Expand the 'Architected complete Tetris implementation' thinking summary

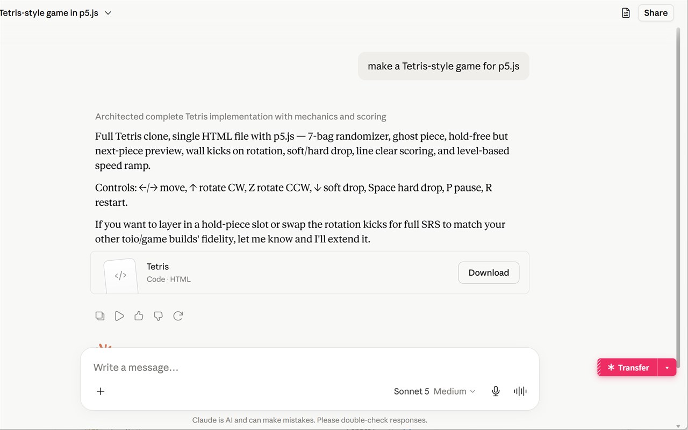tap(241, 117)
